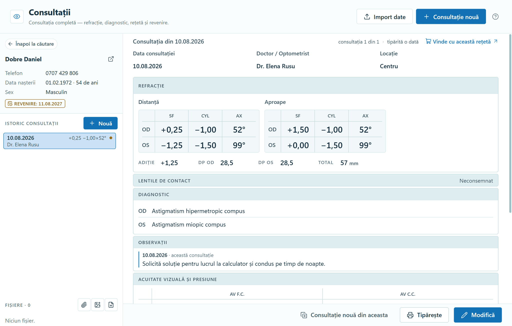Open Dobre Daniel's profile via external link icon
This screenshot has height=326, width=512.
pyautogui.click(x=111, y=59)
